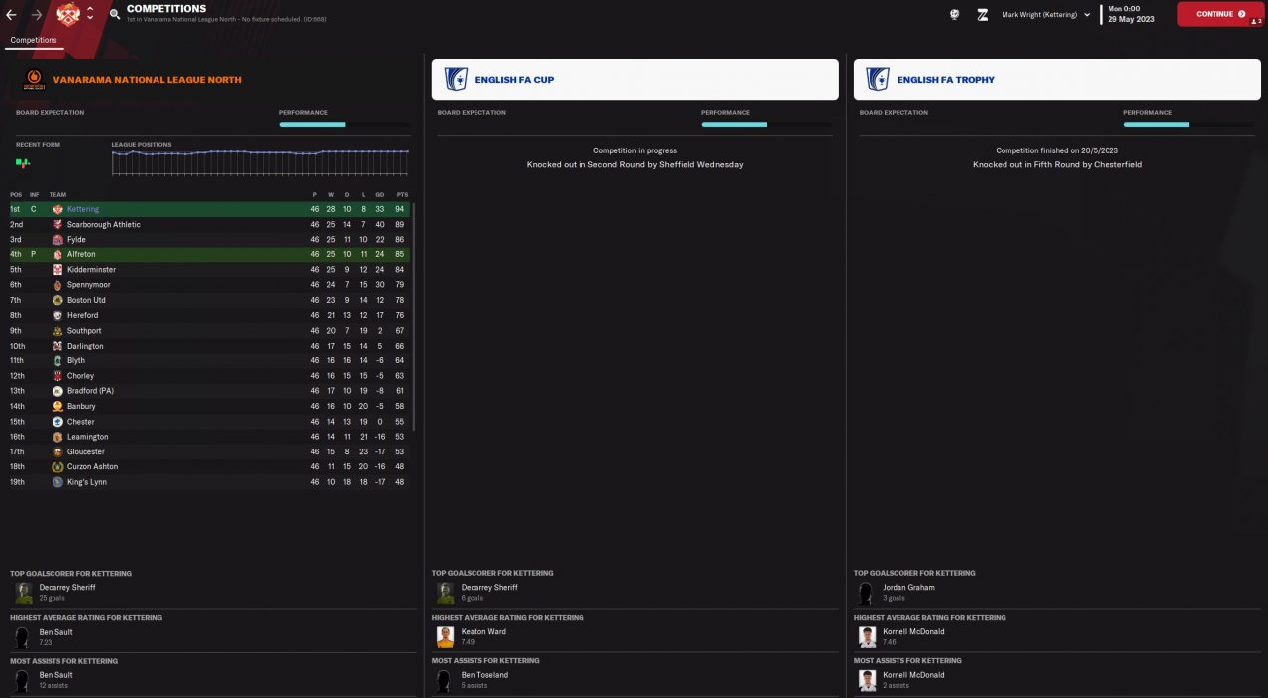The height and width of the screenshot is (698, 1268).
Task: Click the English FA Cup logo
Action: 456,79
